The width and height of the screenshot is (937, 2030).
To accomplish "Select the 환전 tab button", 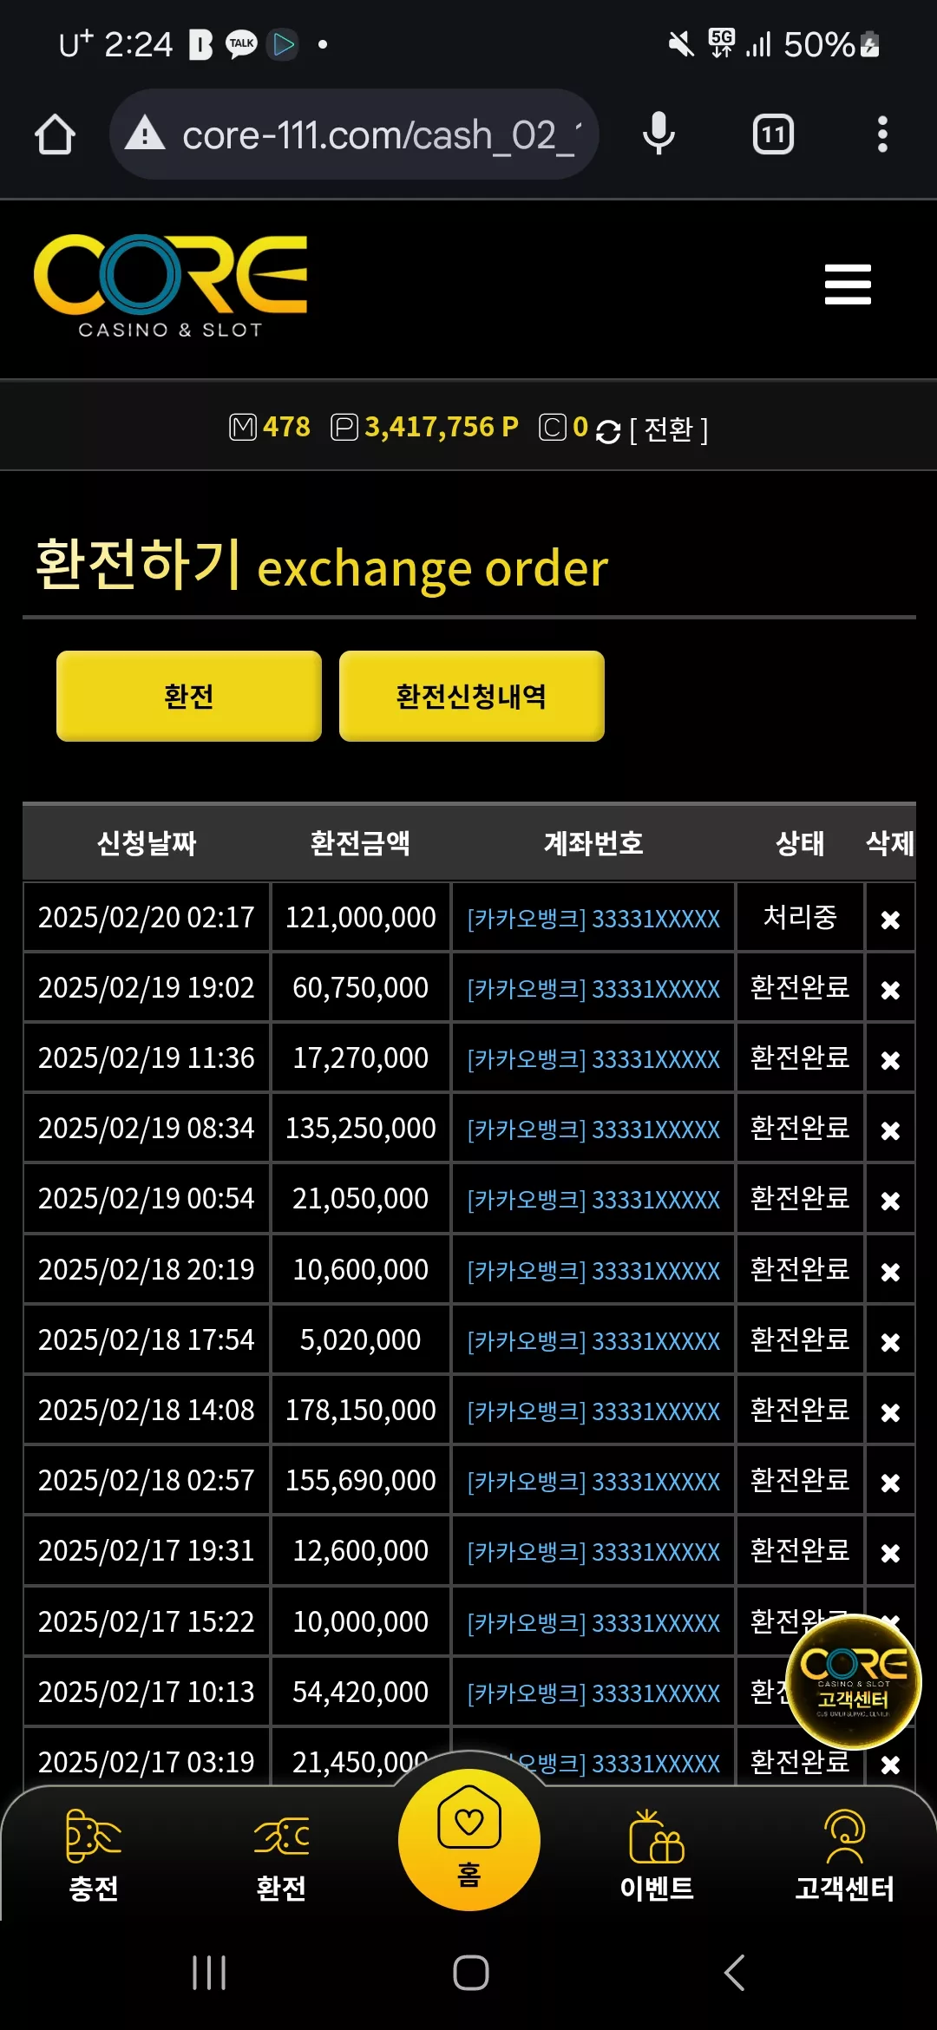I will [189, 696].
